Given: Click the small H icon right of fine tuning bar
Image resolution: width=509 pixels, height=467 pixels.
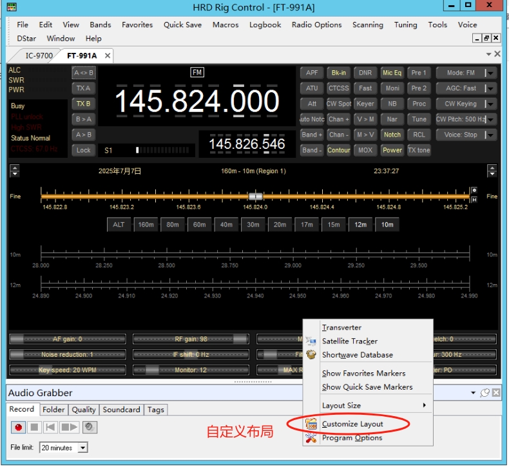Looking at the screenshot, I should (x=474, y=200).
